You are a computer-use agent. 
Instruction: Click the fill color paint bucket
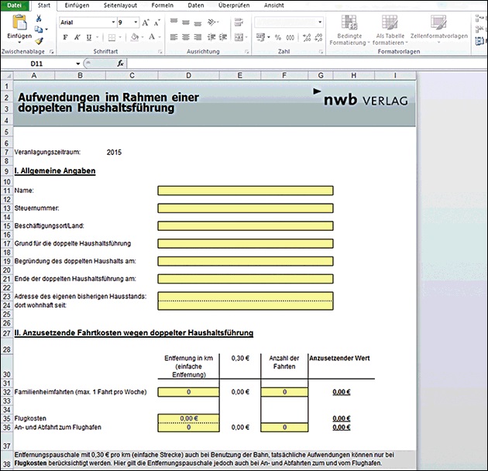(133, 36)
